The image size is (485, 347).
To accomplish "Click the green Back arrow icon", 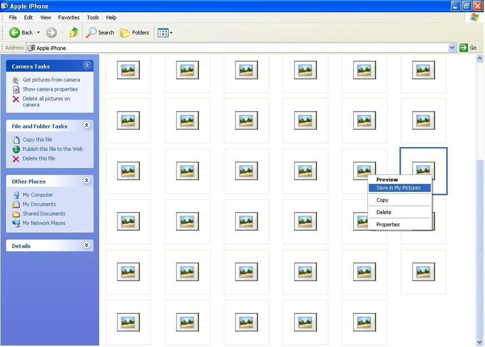I will [x=15, y=33].
